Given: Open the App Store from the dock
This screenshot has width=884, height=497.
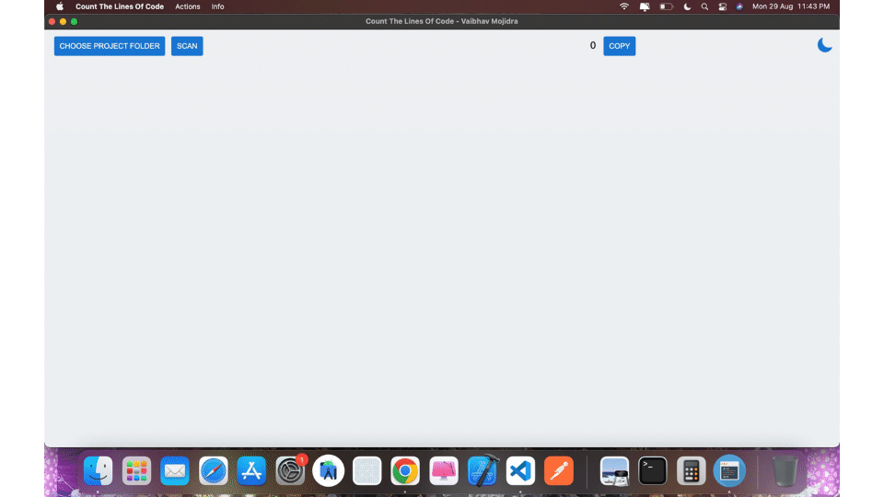Looking at the screenshot, I should [x=251, y=471].
